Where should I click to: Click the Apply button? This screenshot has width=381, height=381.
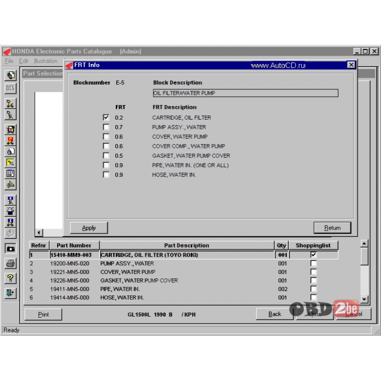tap(89, 228)
